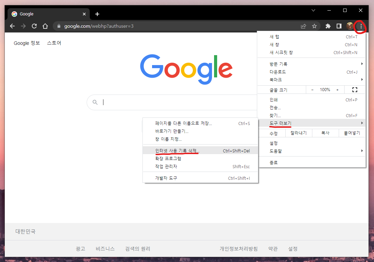Open the three-dot Chrome menu
The height and width of the screenshot is (262, 374).
pyautogui.click(x=361, y=26)
